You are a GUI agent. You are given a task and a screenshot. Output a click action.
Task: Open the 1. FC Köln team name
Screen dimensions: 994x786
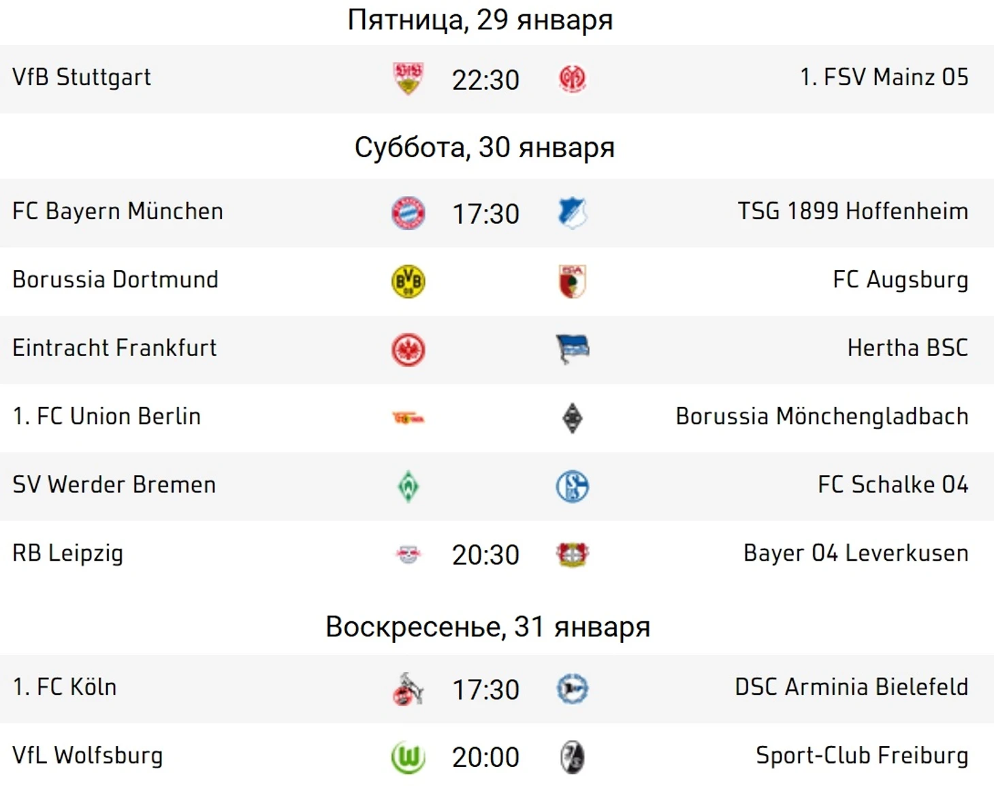pyautogui.click(x=65, y=687)
